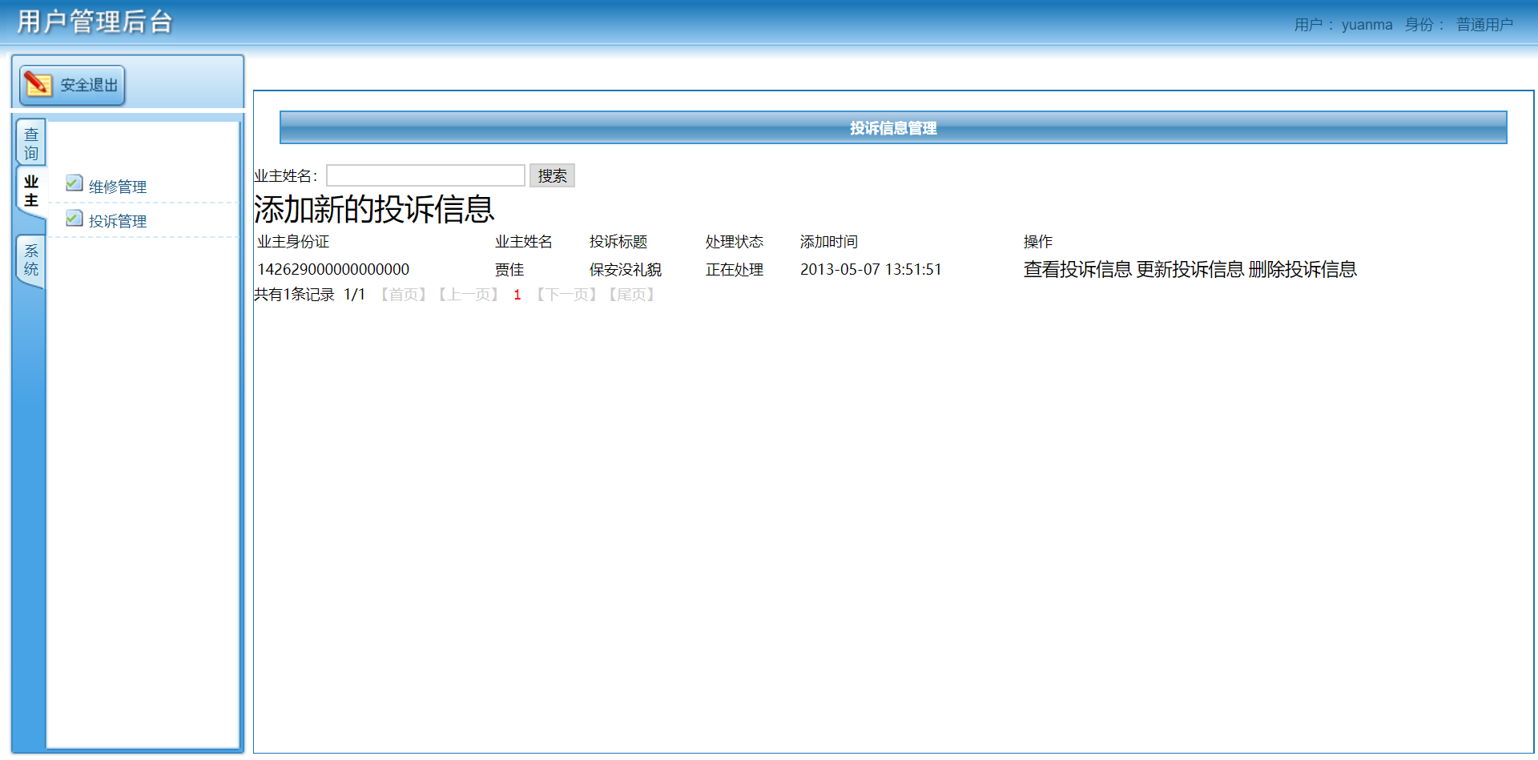The width and height of the screenshot is (1538, 760).
Task: Click the 投诉信息管理 header bar
Action: point(892,127)
